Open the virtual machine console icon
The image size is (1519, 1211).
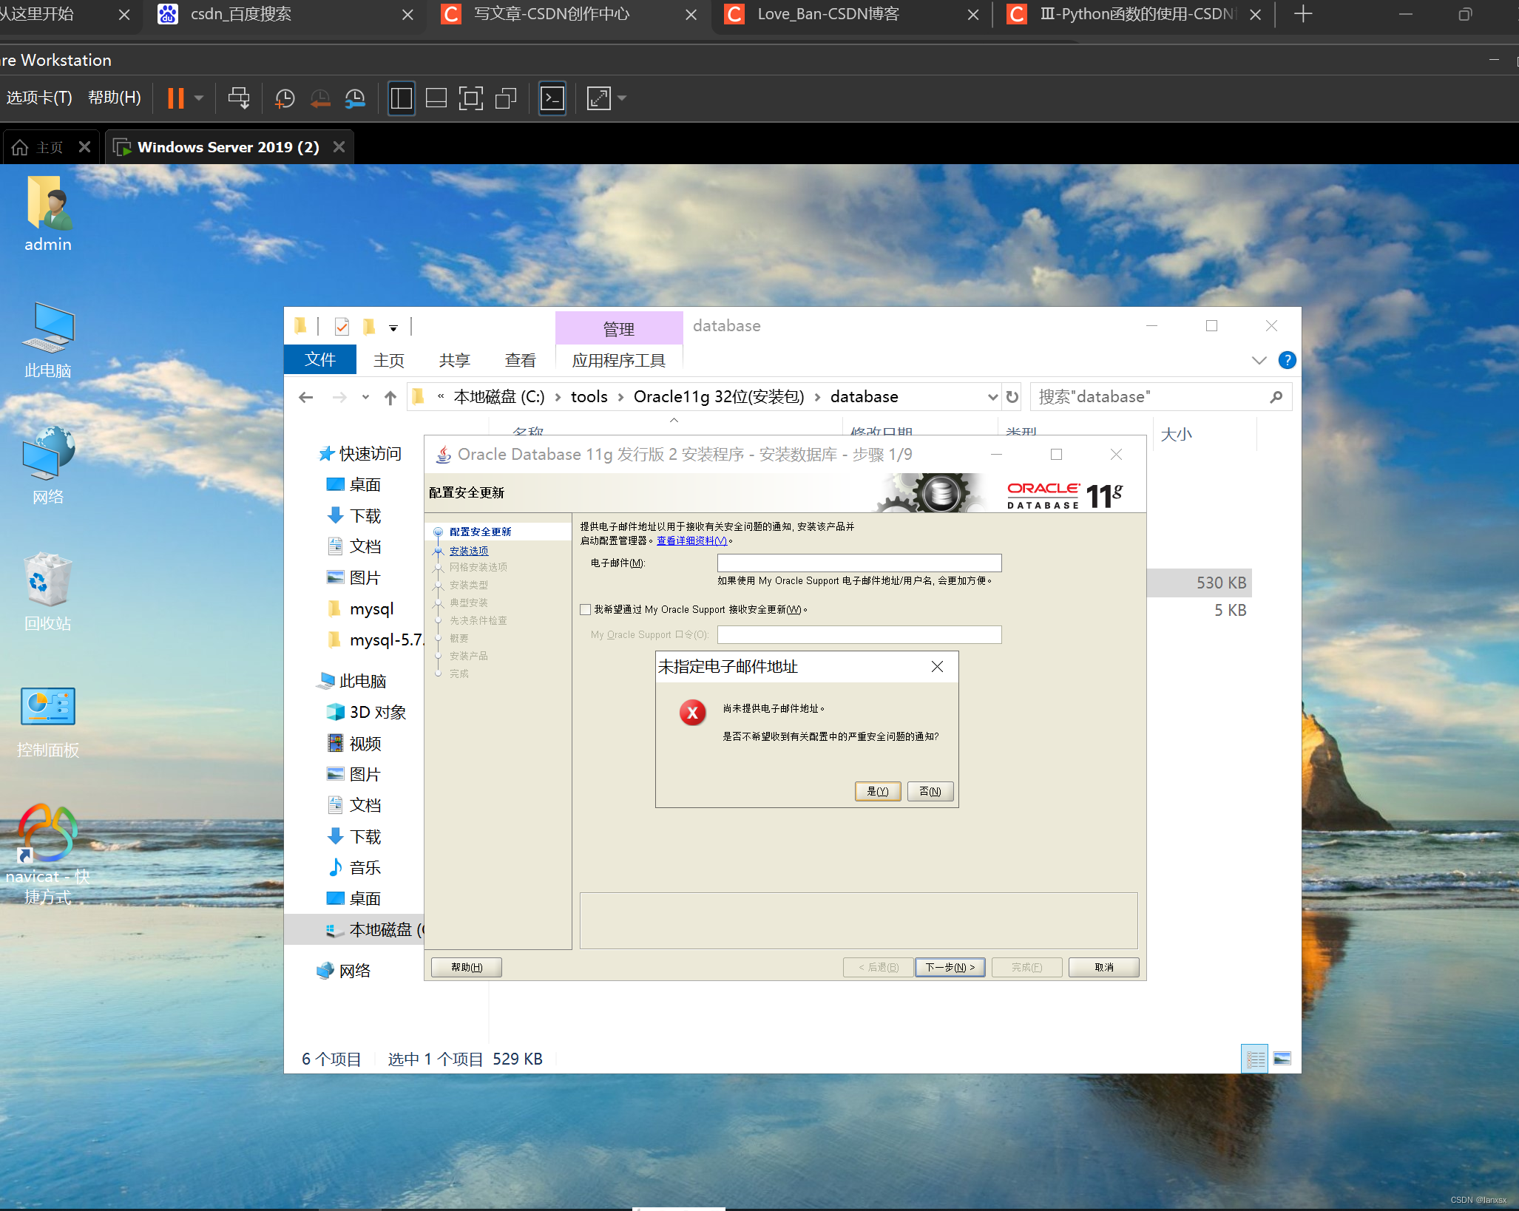pyautogui.click(x=552, y=98)
